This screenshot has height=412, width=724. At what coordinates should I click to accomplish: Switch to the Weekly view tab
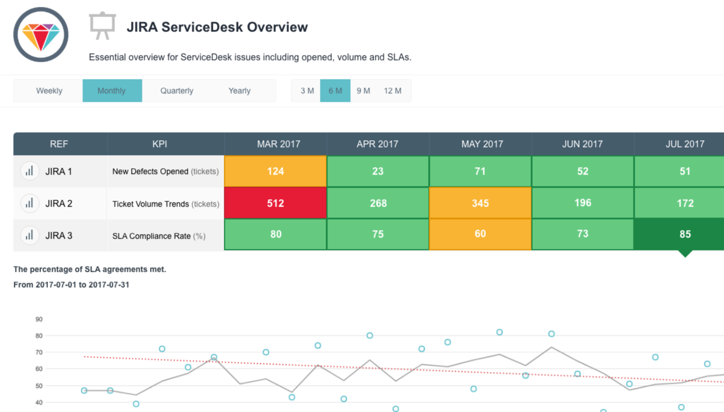49,90
